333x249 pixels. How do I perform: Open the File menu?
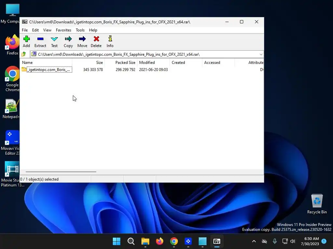coord(25,30)
